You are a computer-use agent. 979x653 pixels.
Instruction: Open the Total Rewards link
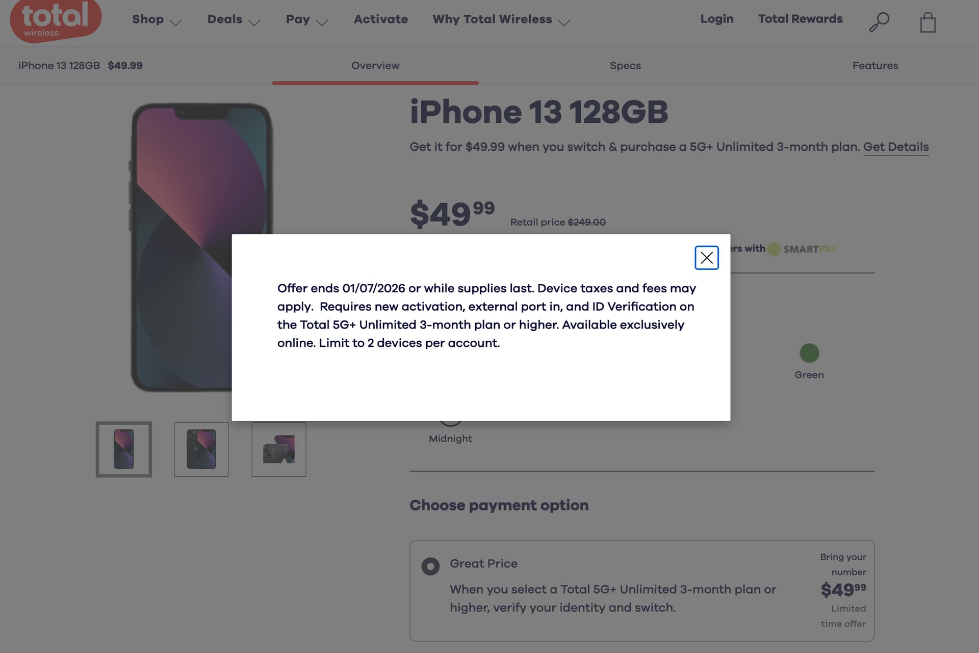[x=800, y=19]
